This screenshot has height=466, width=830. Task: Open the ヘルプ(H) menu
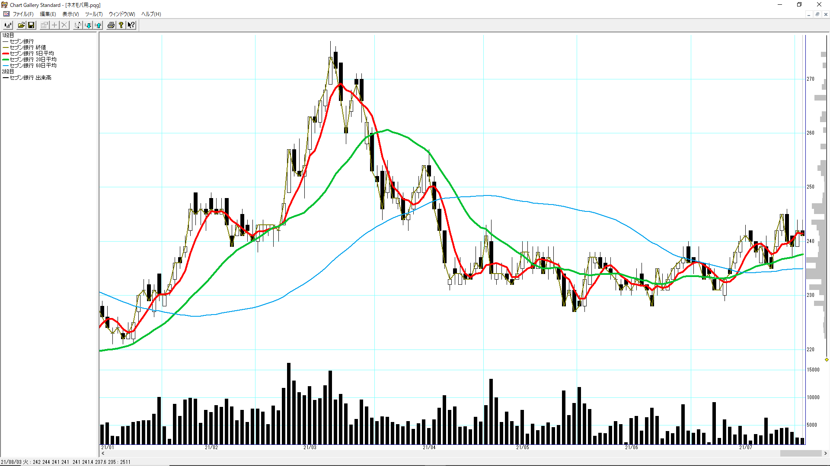151,14
